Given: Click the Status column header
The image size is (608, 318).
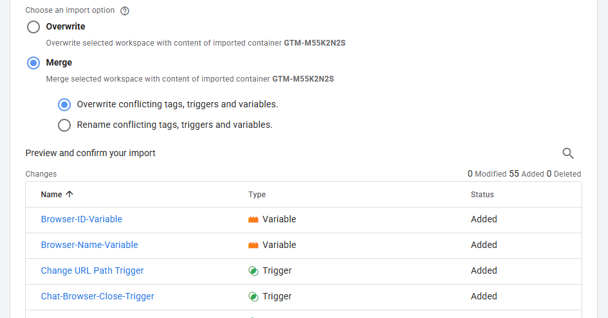Looking at the screenshot, I should (x=482, y=195).
